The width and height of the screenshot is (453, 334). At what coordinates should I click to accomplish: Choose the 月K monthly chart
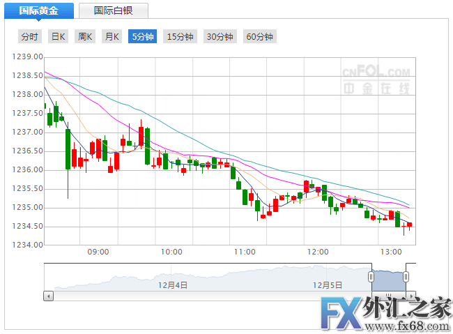[112, 37]
